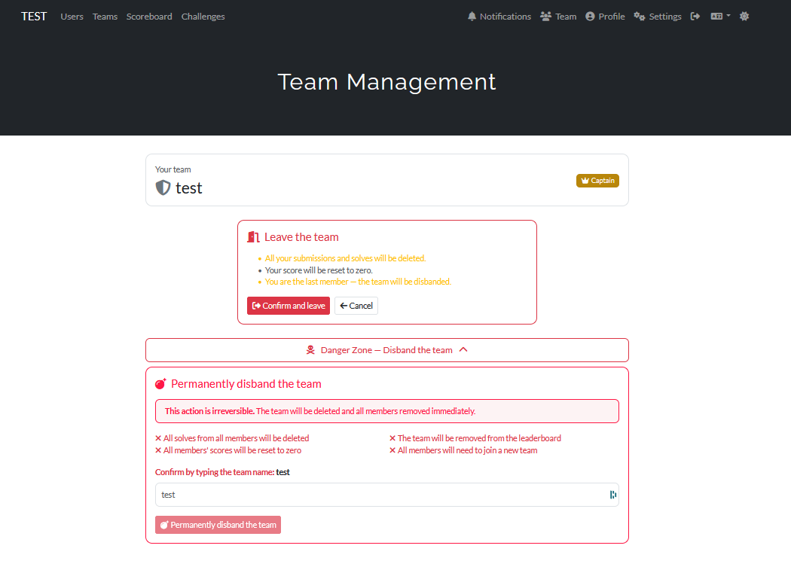Click the shield icon beside team name
This screenshot has width=791, height=573.
tap(163, 187)
